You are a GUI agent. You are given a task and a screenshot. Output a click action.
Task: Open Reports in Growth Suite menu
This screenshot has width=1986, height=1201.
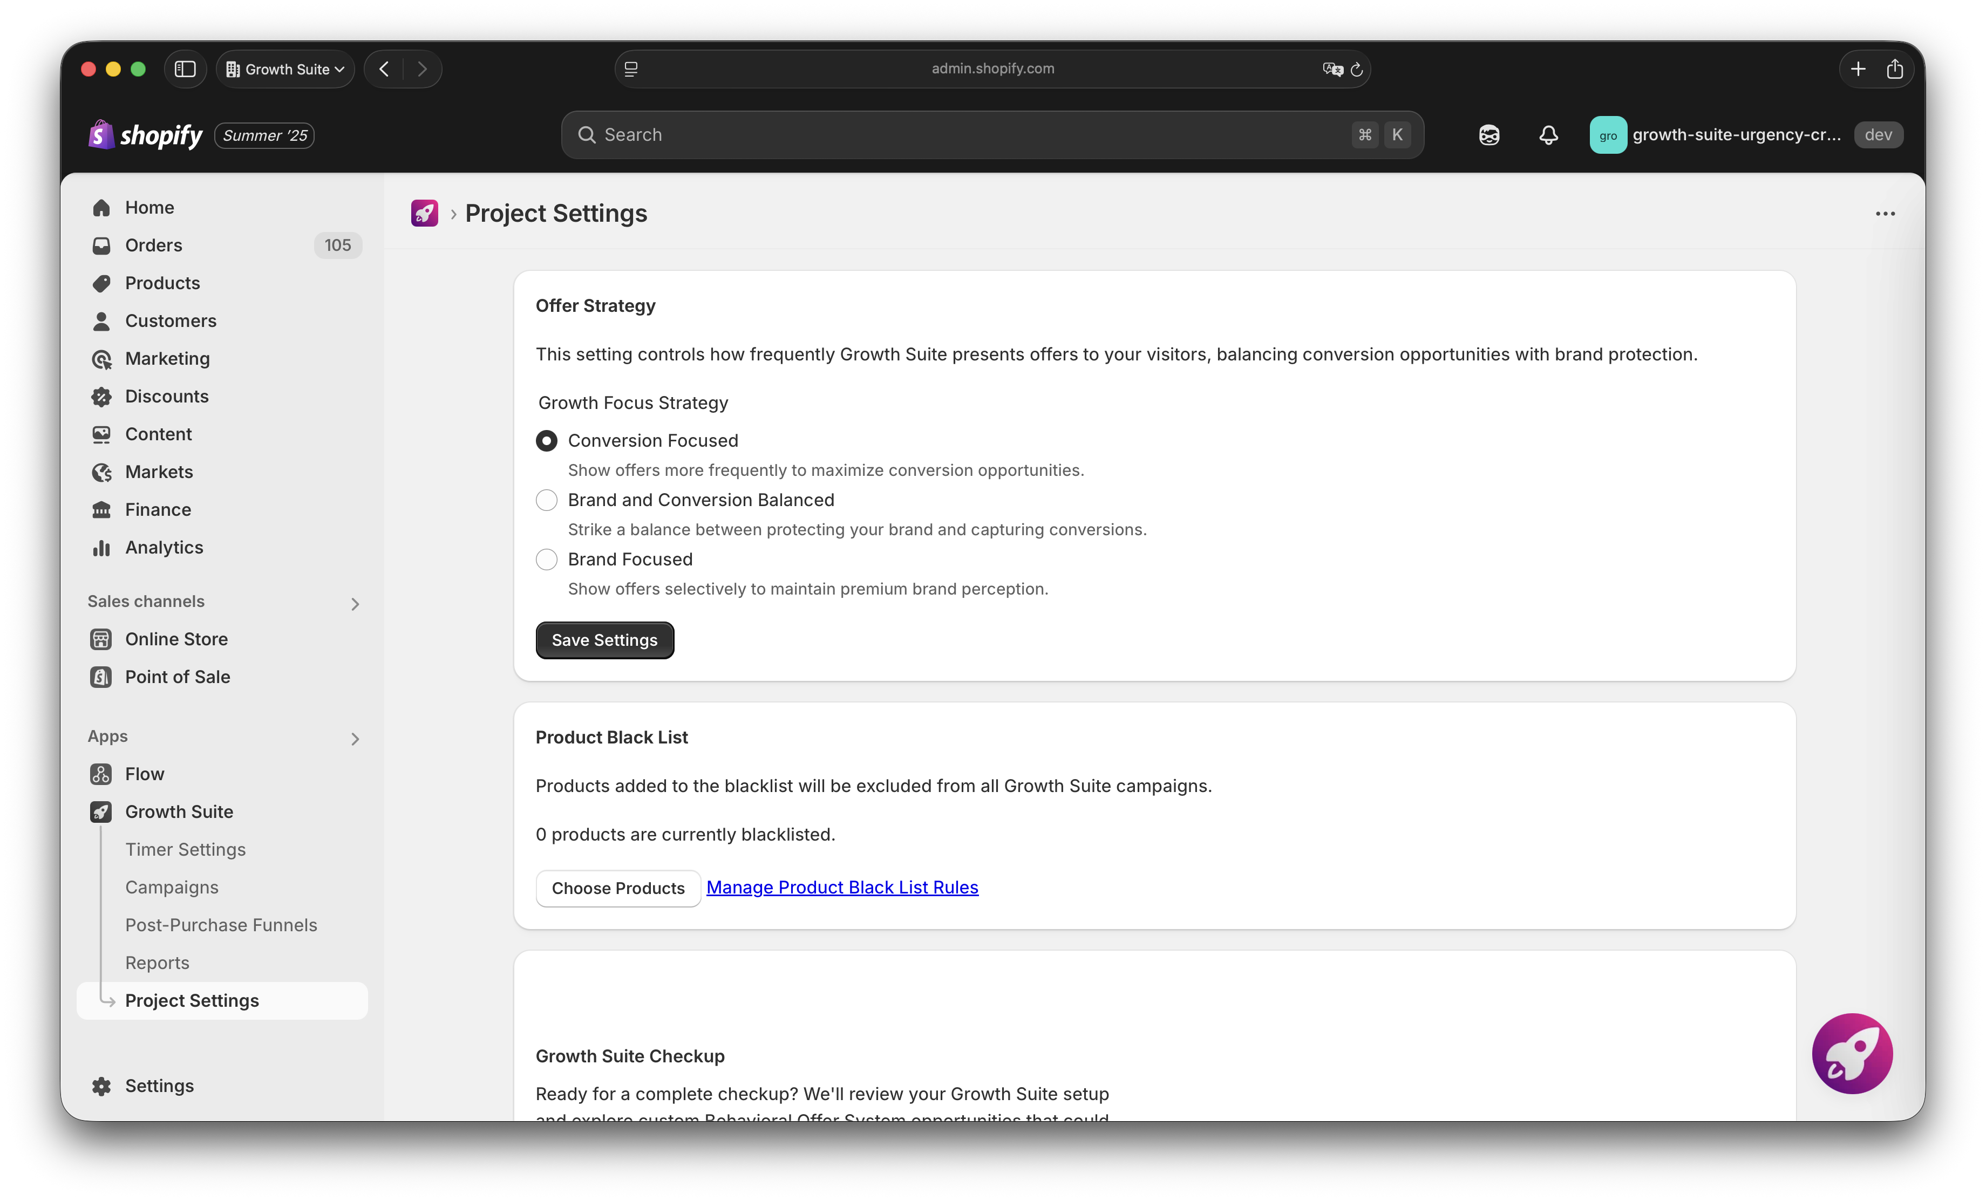(x=157, y=963)
